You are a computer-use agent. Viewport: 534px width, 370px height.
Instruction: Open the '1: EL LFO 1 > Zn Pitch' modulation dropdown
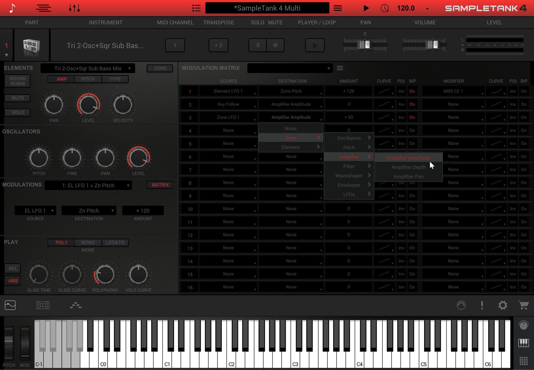tap(88, 185)
